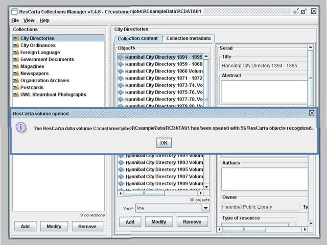Click the Hannibal City Directory 1866 object icon

(x=121, y=71)
